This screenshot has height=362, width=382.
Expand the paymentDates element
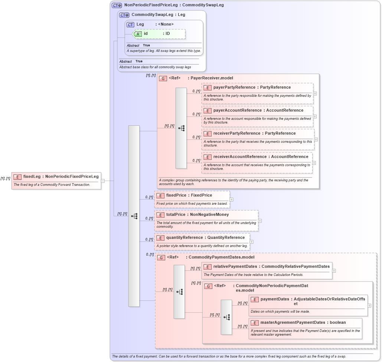pyautogui.click(x=369, y=306)
